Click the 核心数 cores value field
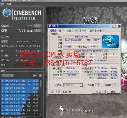The image size is (127, 118). (x=98, y=85)
